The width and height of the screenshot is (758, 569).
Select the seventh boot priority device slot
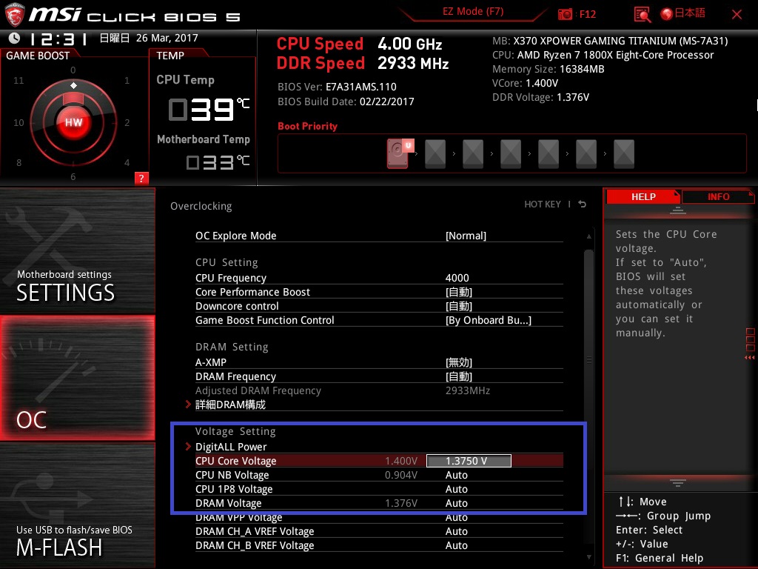click(623, 154)
